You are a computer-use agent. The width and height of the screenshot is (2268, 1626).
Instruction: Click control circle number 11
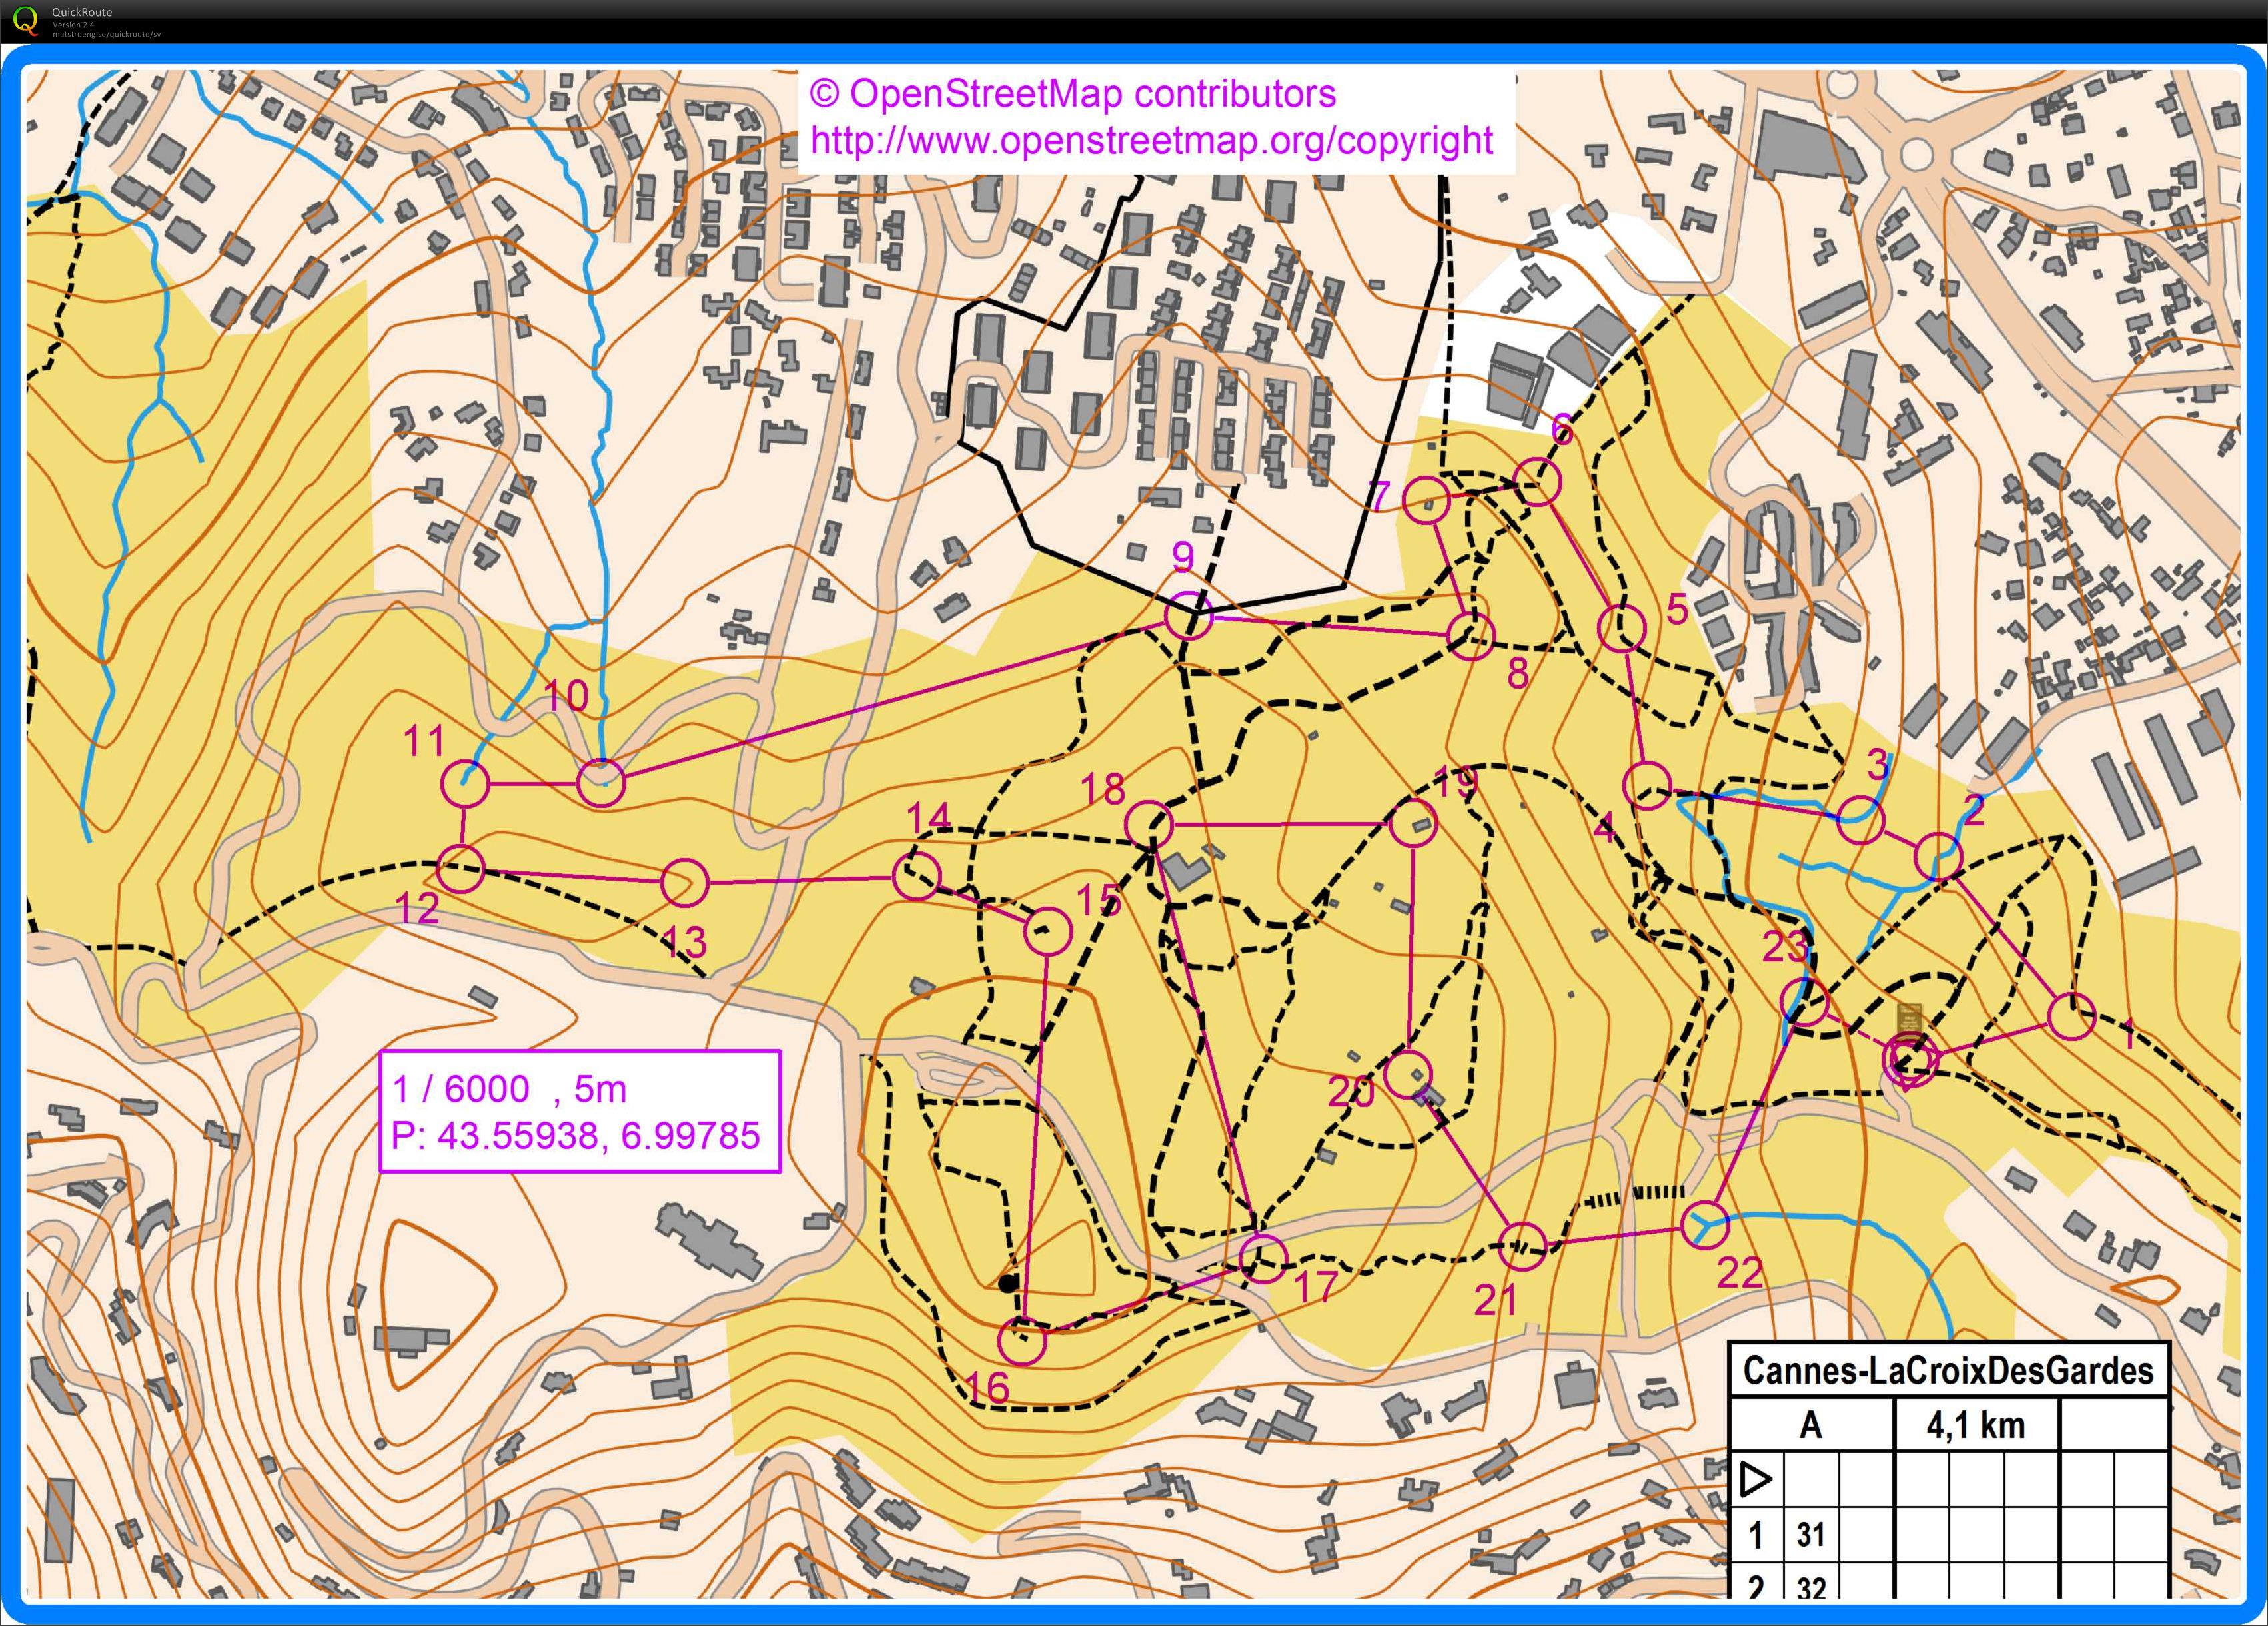(x=465, y=784)
